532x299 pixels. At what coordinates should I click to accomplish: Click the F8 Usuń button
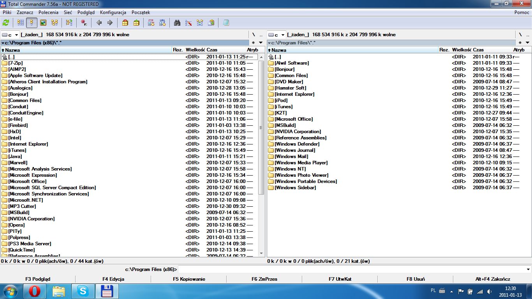pos(416,279)
